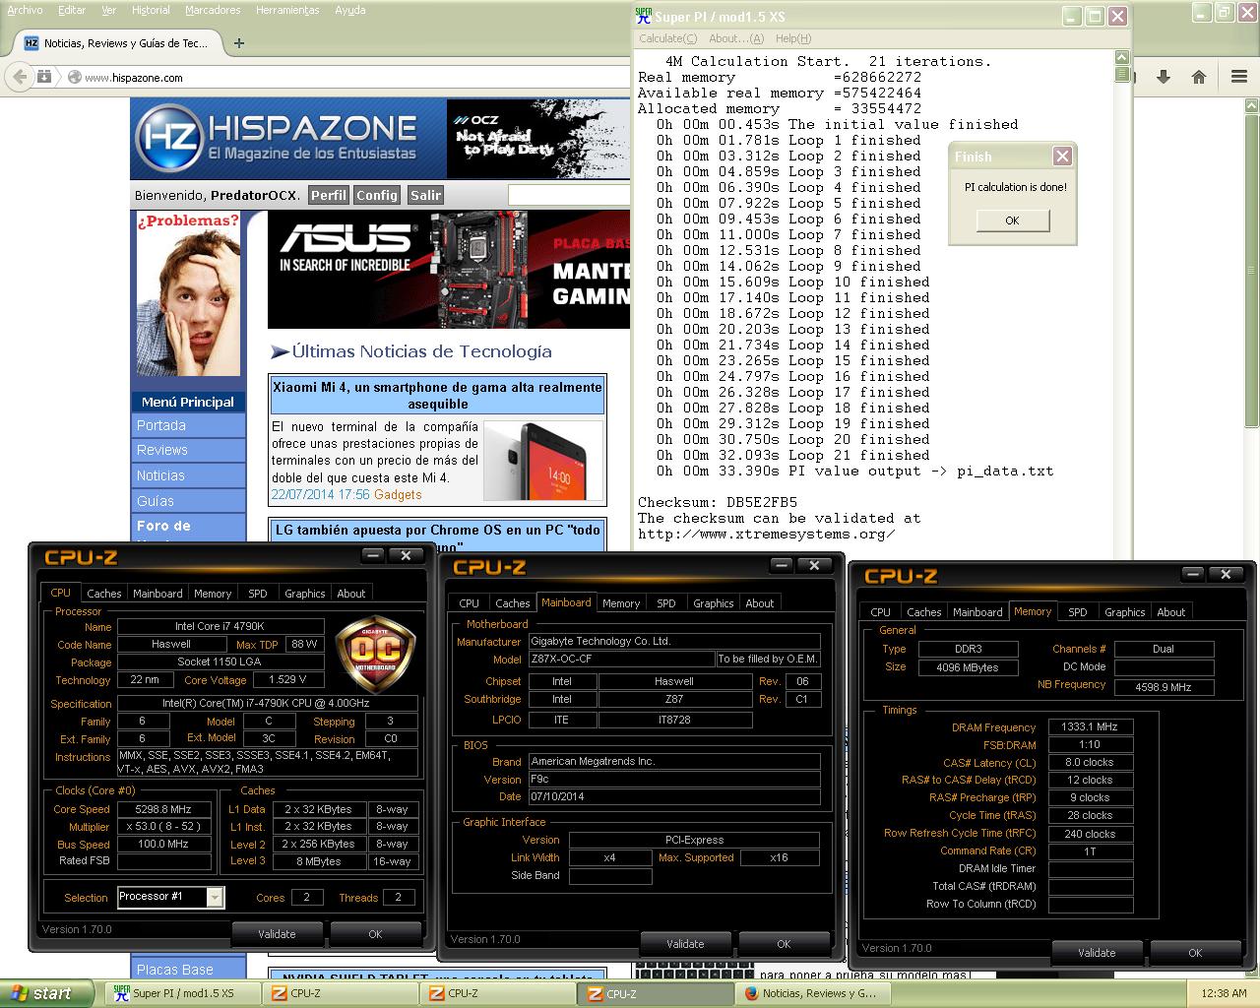Open the Graphics tab in mainboard CPU-Z window
This screenshot has height=1008, width=1260.
(713, 603)
